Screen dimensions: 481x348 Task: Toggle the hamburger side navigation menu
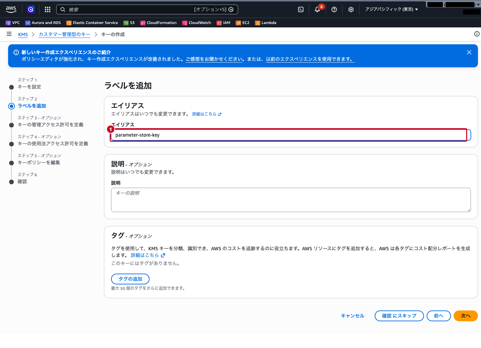9,34
